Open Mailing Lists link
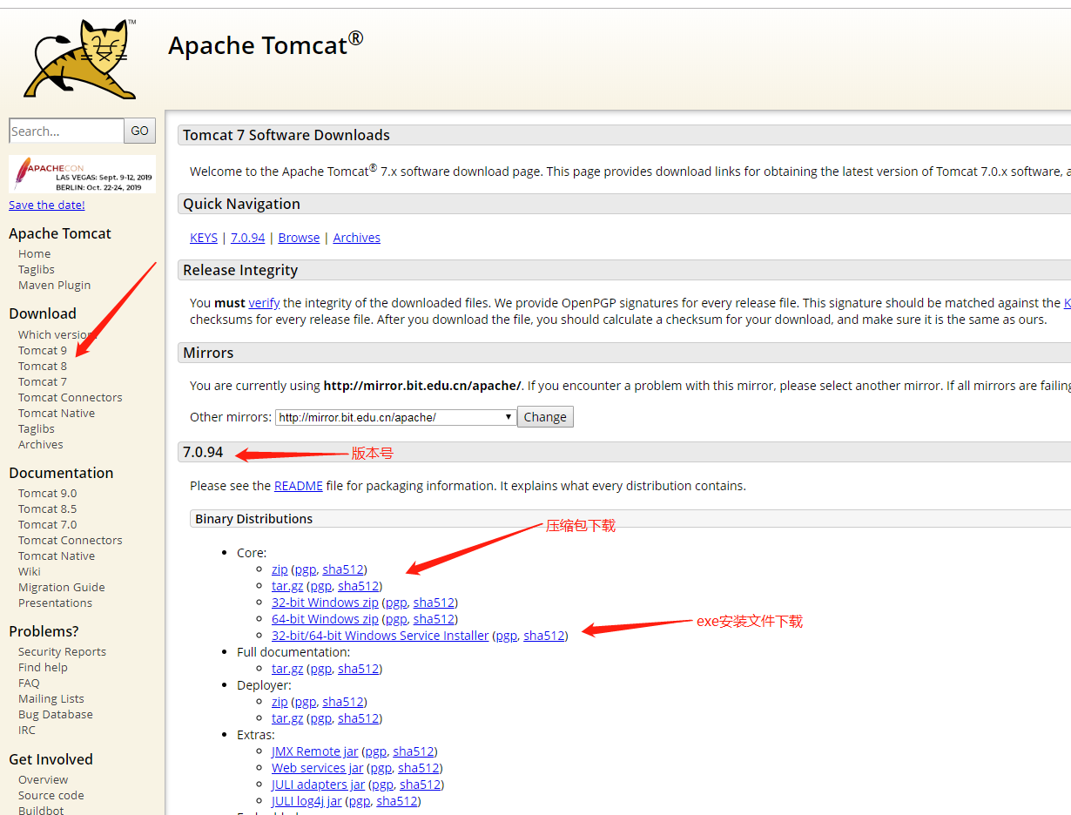The image size is (1071, 815). (x=51, y=698)
